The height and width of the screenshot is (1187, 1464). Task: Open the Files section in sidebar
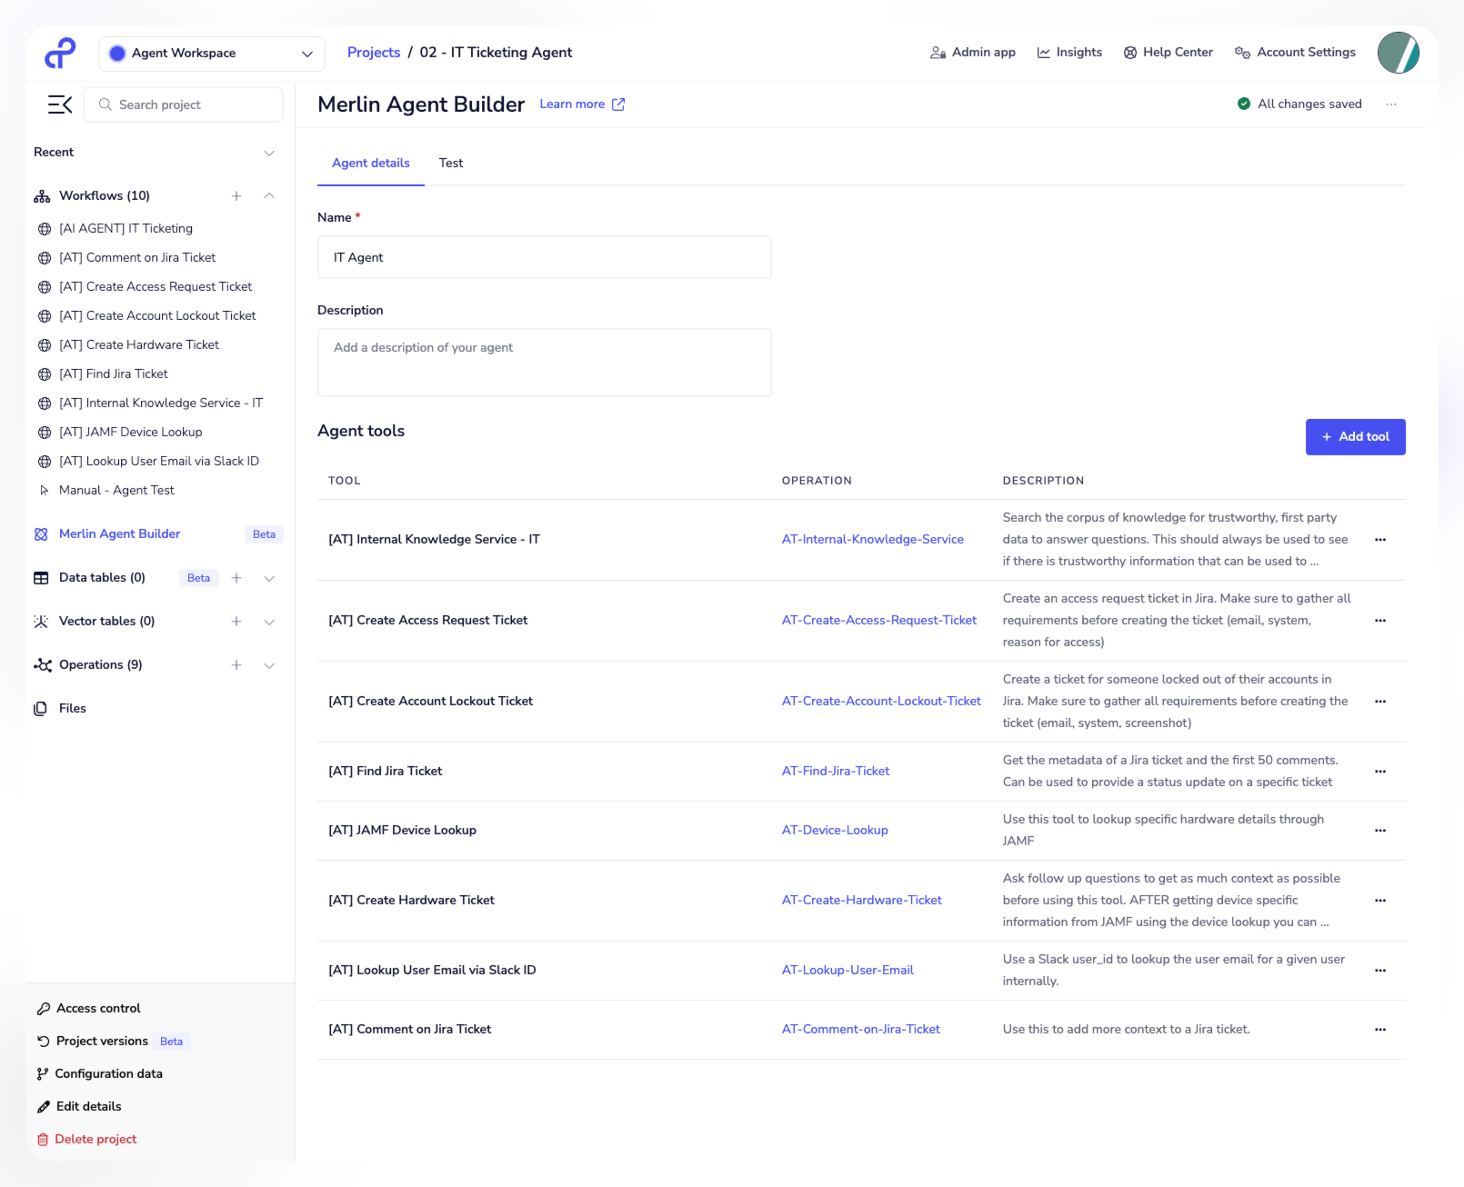[72, 708]
